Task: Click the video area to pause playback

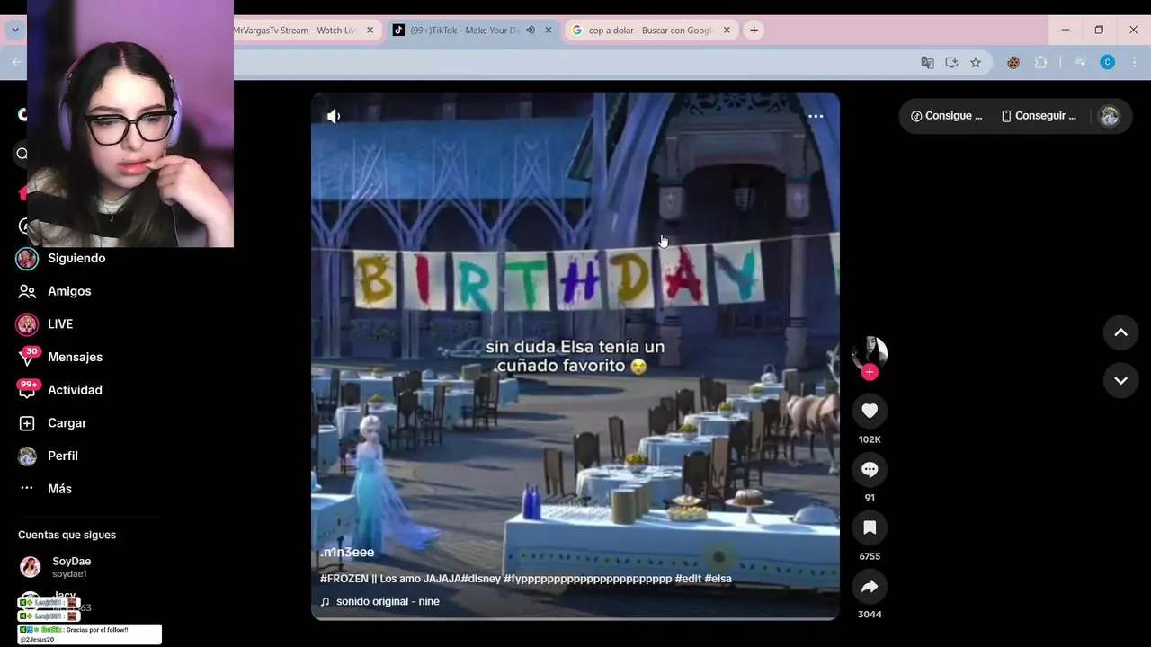Action: 575,356
